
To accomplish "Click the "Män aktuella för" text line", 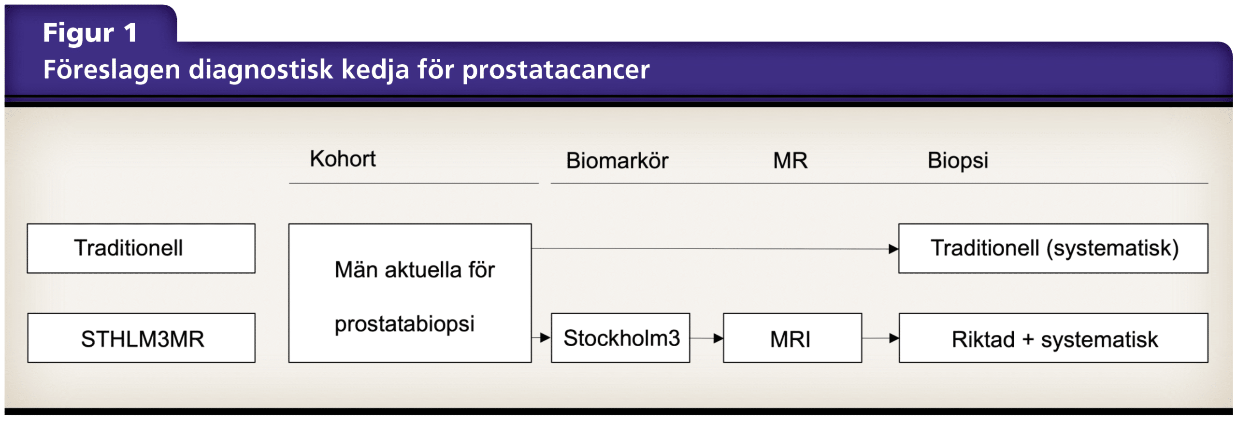I will coord(415,269).
